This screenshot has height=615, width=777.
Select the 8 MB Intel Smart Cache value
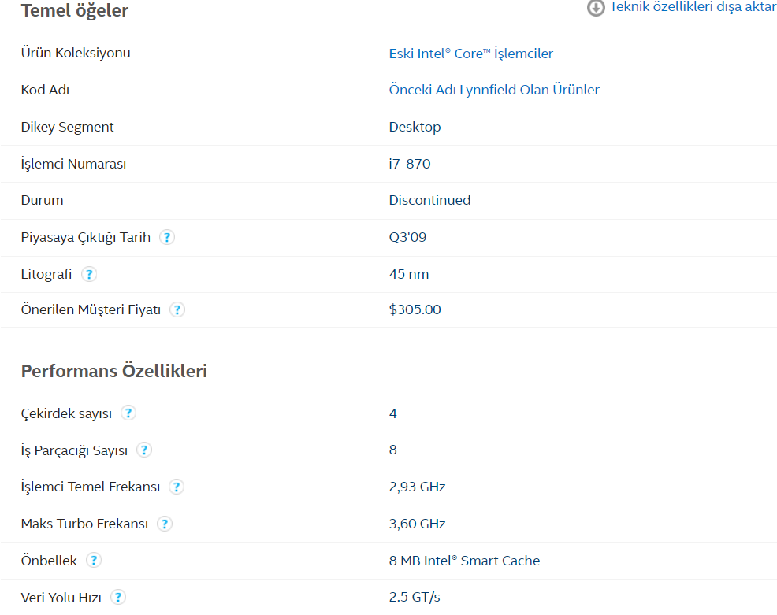click(464, 561)
